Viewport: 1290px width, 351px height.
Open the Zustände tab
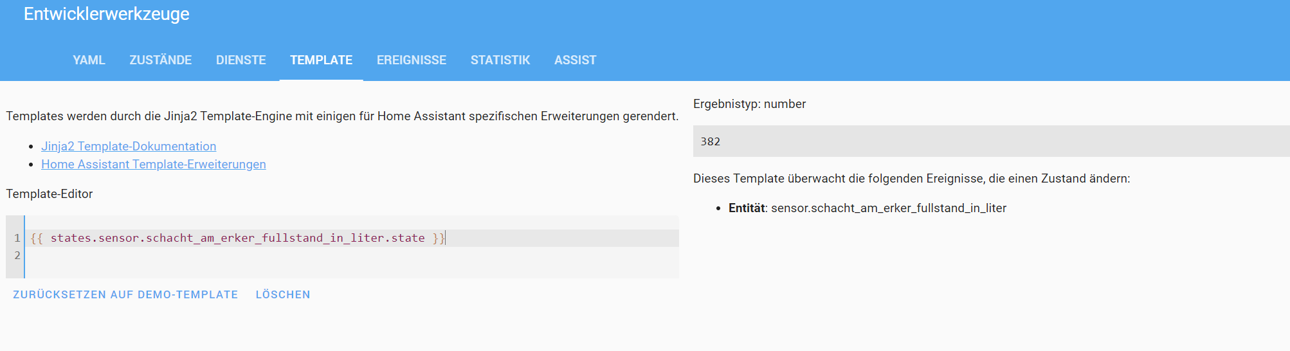[160, 60]
